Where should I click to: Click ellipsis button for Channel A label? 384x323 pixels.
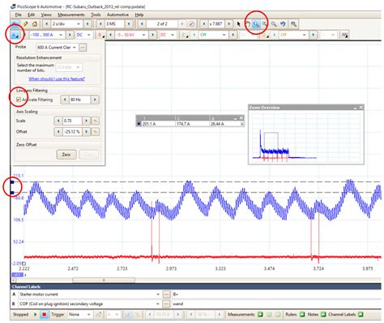167,295
